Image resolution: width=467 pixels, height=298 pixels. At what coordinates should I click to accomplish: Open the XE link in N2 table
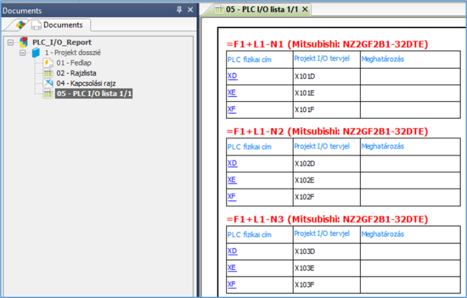pos(232,180)
